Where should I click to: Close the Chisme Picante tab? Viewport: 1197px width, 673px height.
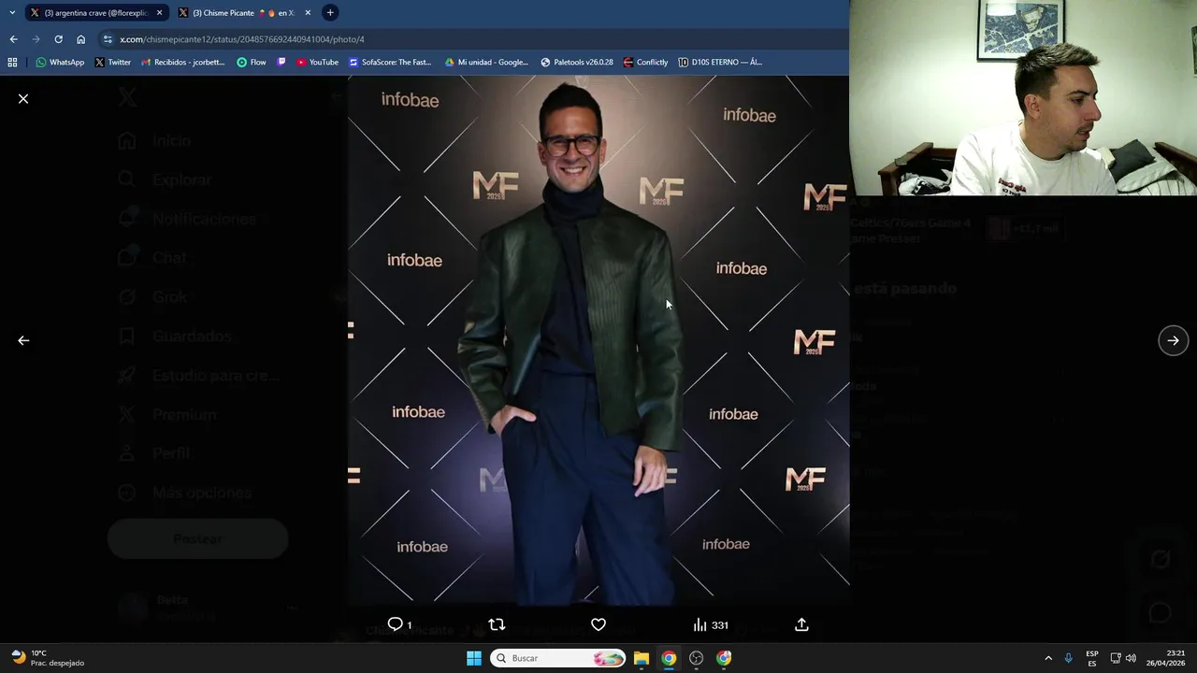pos(308,13)
